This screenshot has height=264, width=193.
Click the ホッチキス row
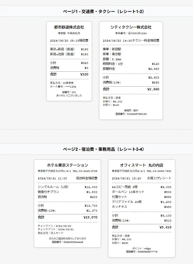click(x=141, y=207)
